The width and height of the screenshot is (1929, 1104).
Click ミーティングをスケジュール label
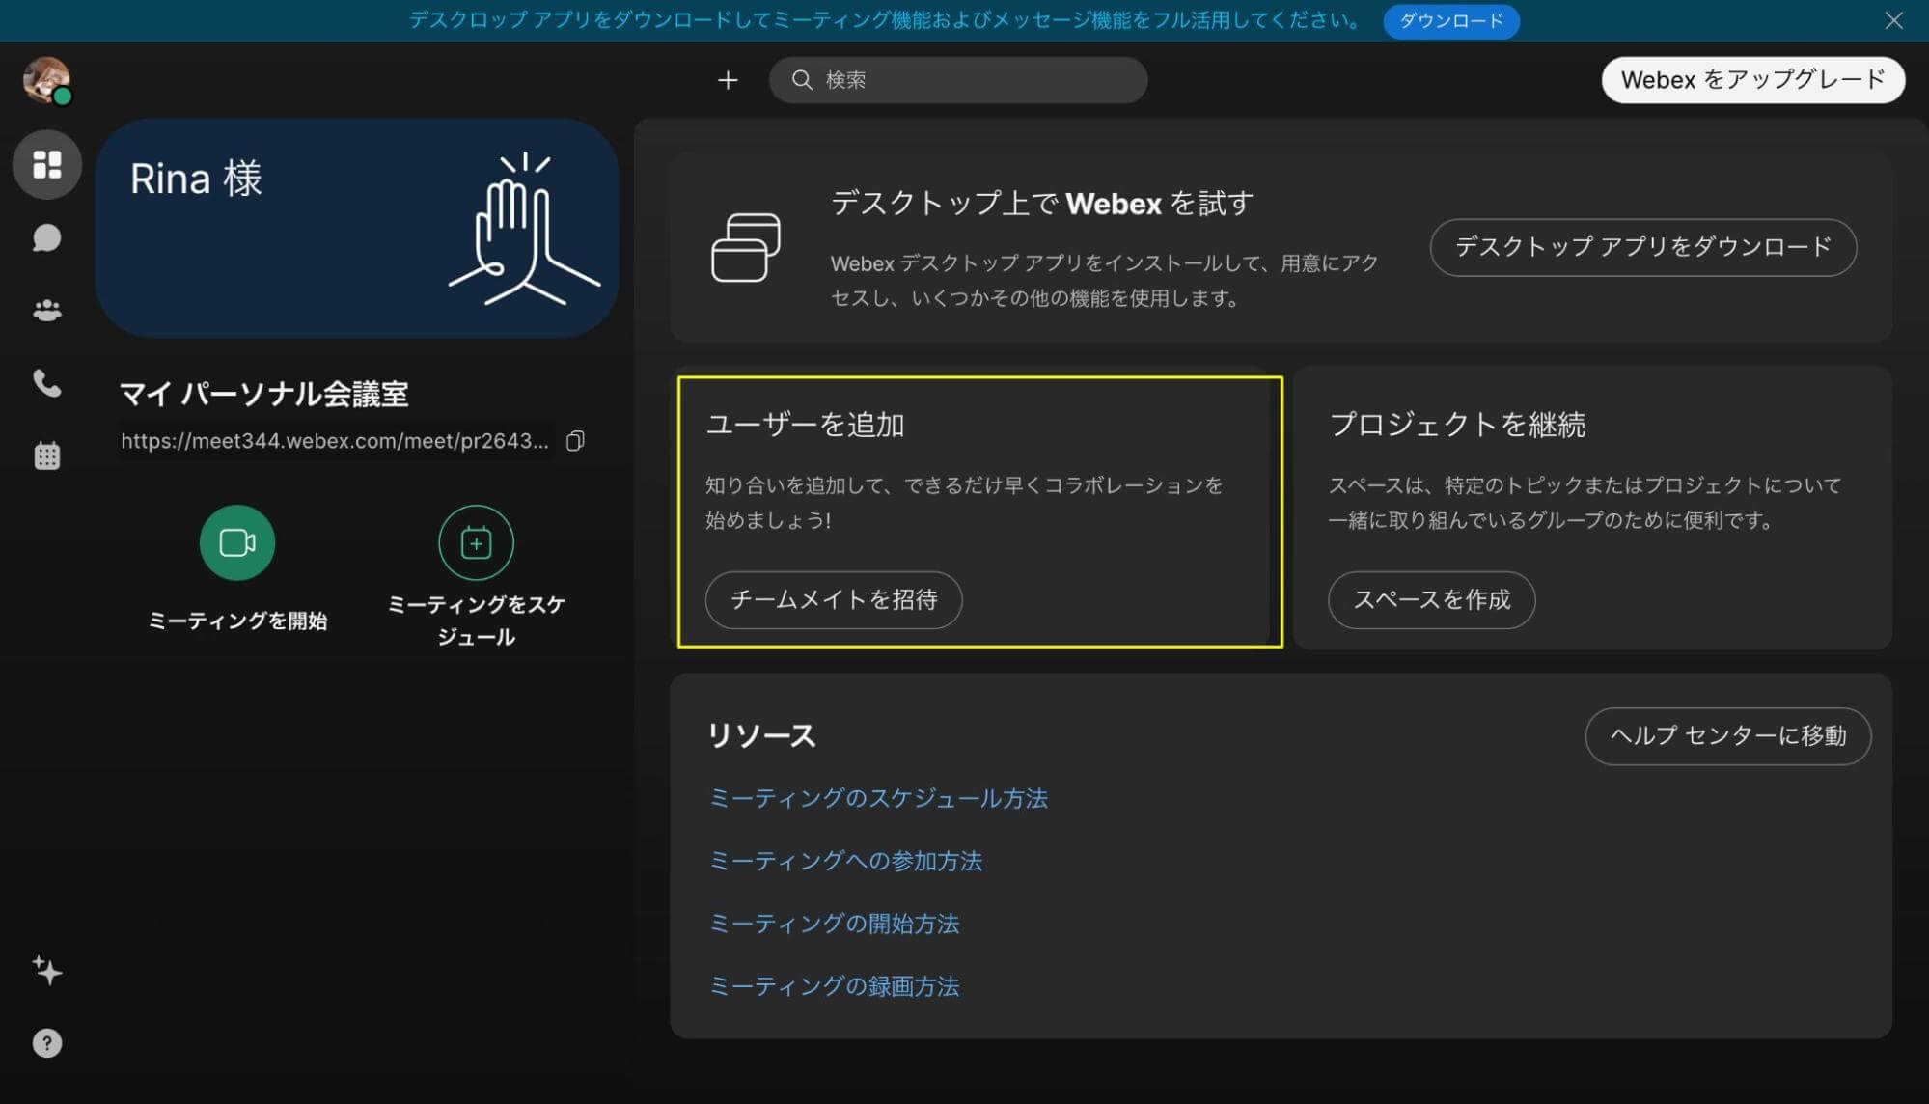click(x=476, y=621)
